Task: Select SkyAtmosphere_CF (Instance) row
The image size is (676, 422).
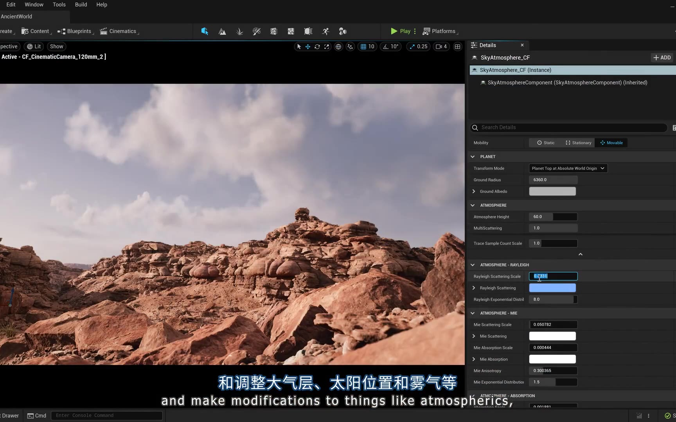Action: pyautogui.click(x=573, y=70)
